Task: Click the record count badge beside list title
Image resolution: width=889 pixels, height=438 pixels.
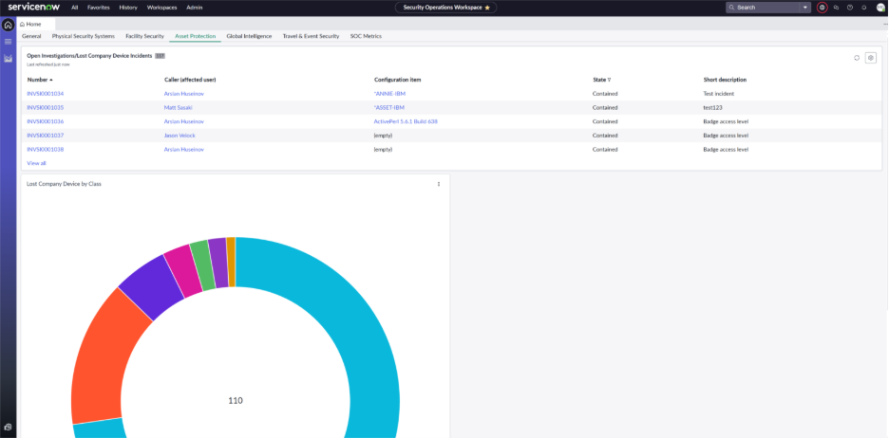Action: point(160,56)
